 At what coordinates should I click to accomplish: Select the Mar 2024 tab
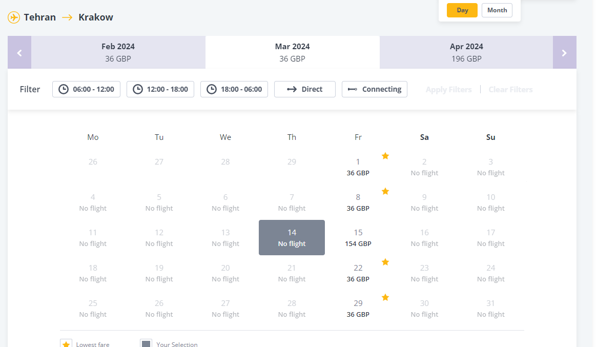point(293,53)
